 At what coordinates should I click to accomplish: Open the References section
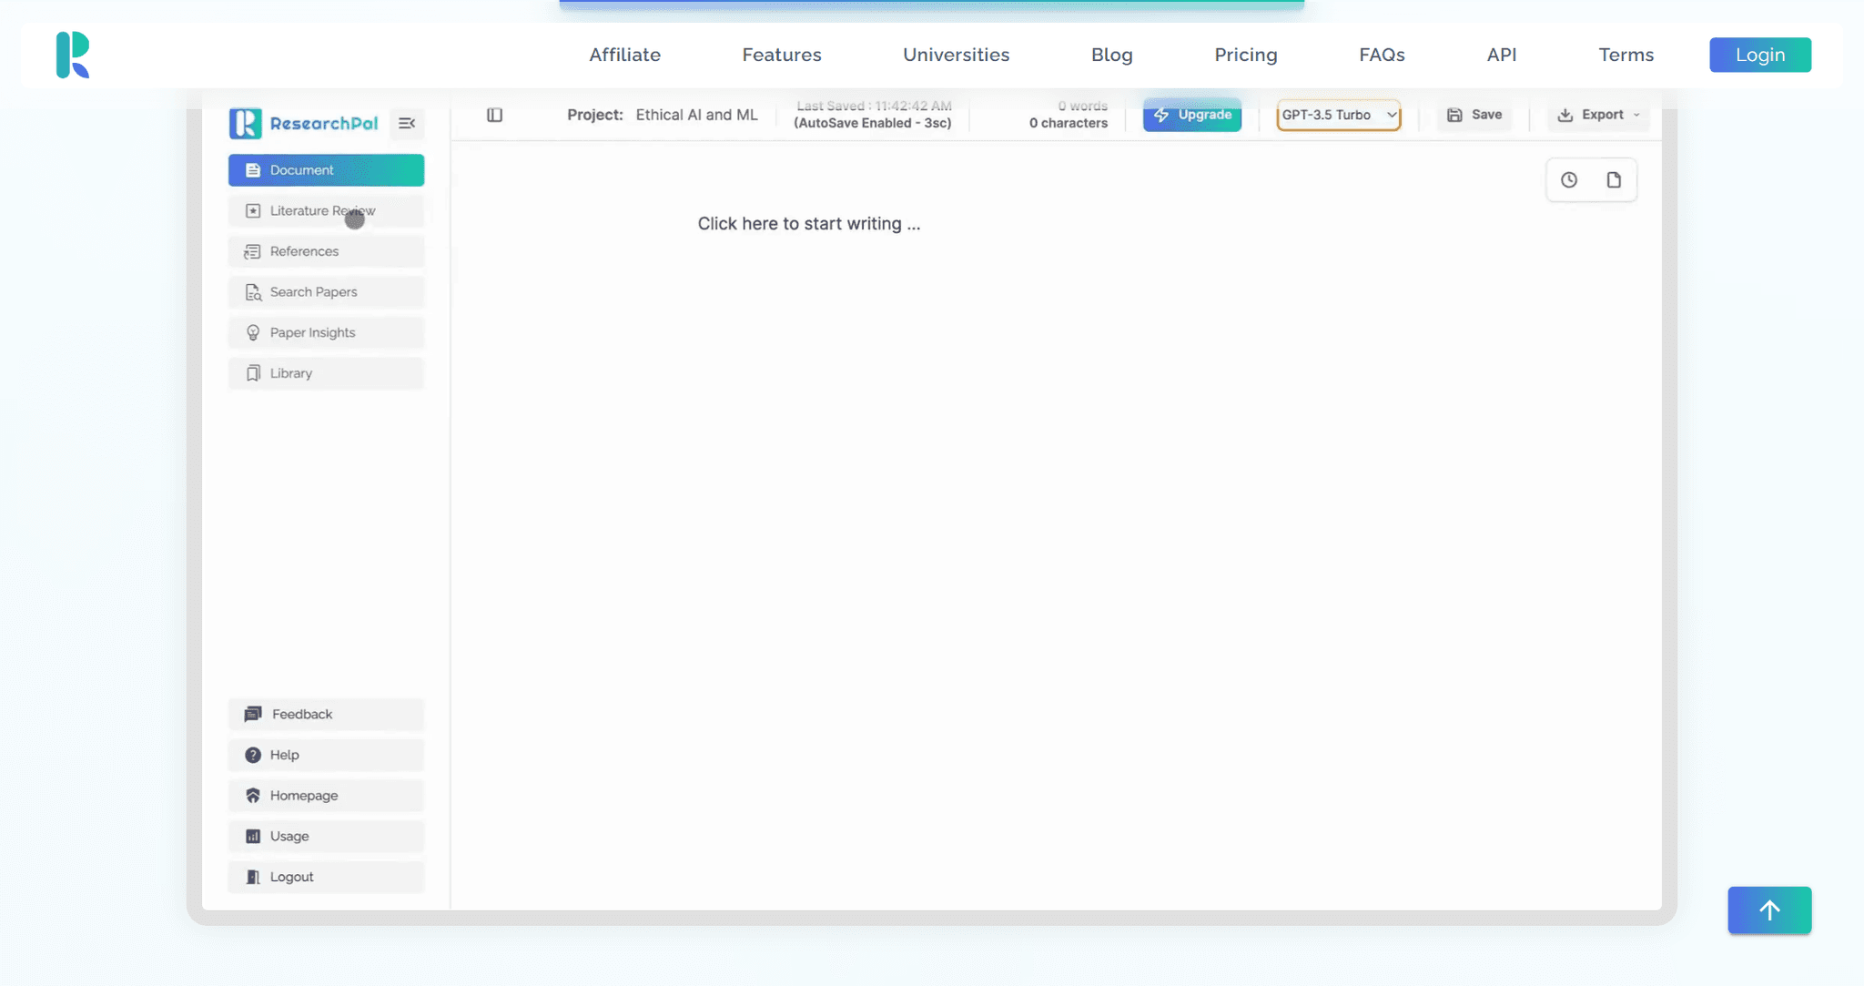pyautogui.click(x=304, y=251)
